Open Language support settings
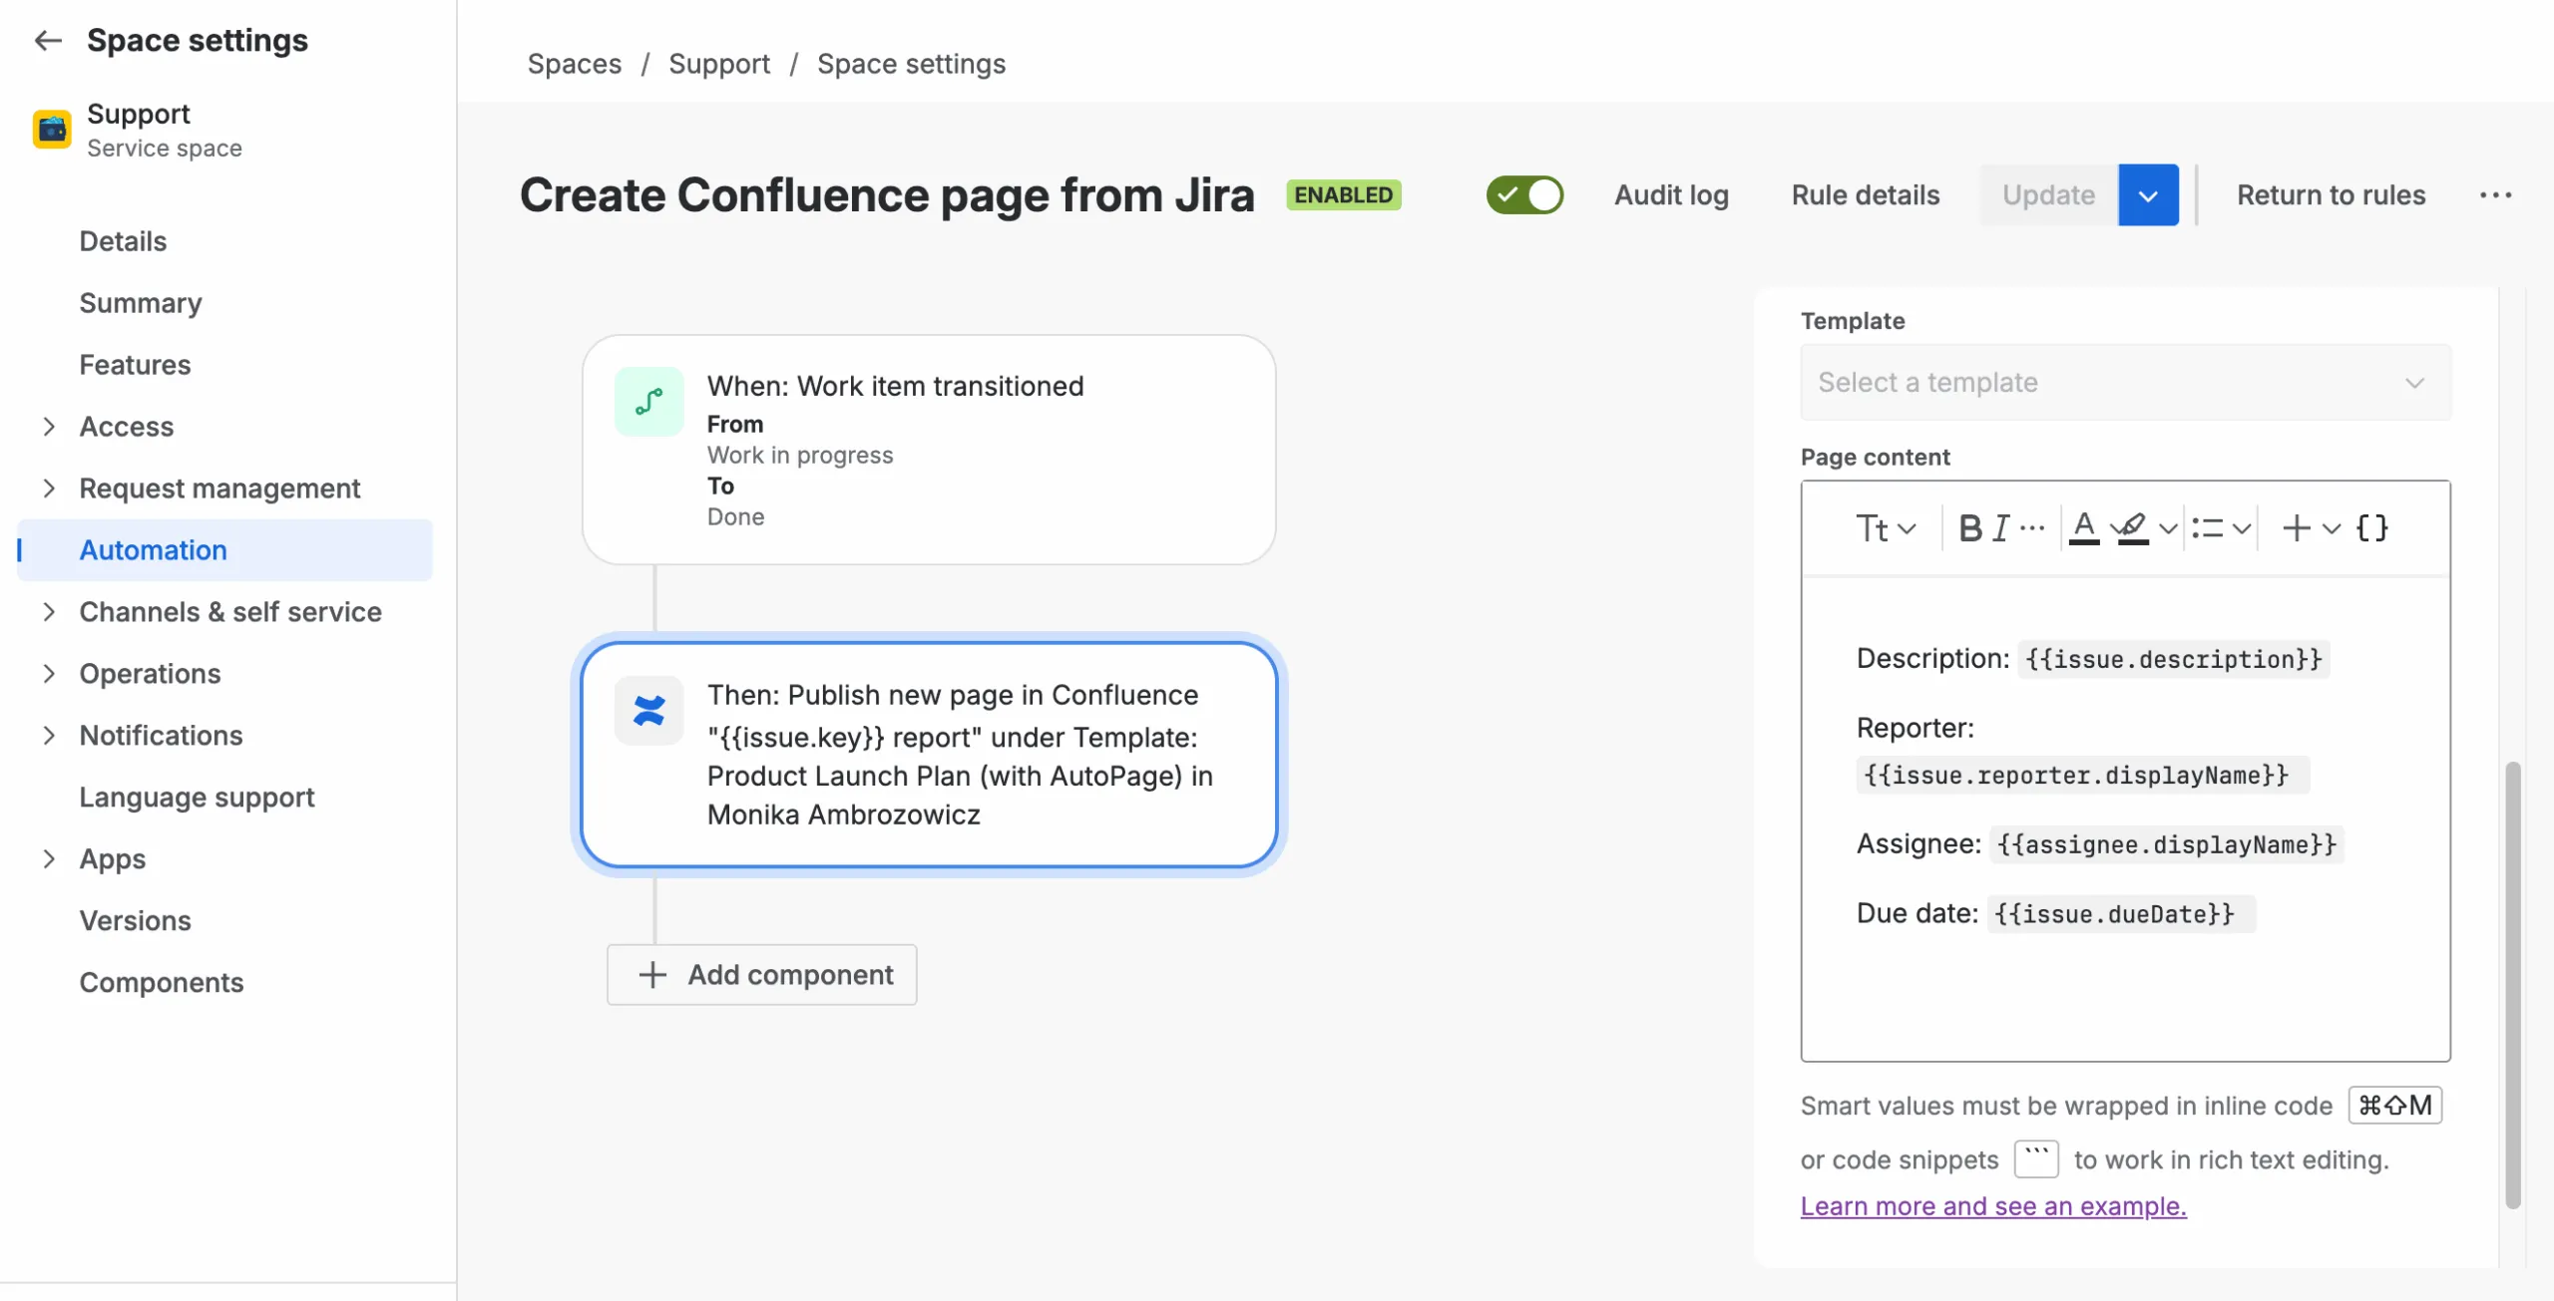This screenshot has width=2554, height=1301. coord(197,798)
